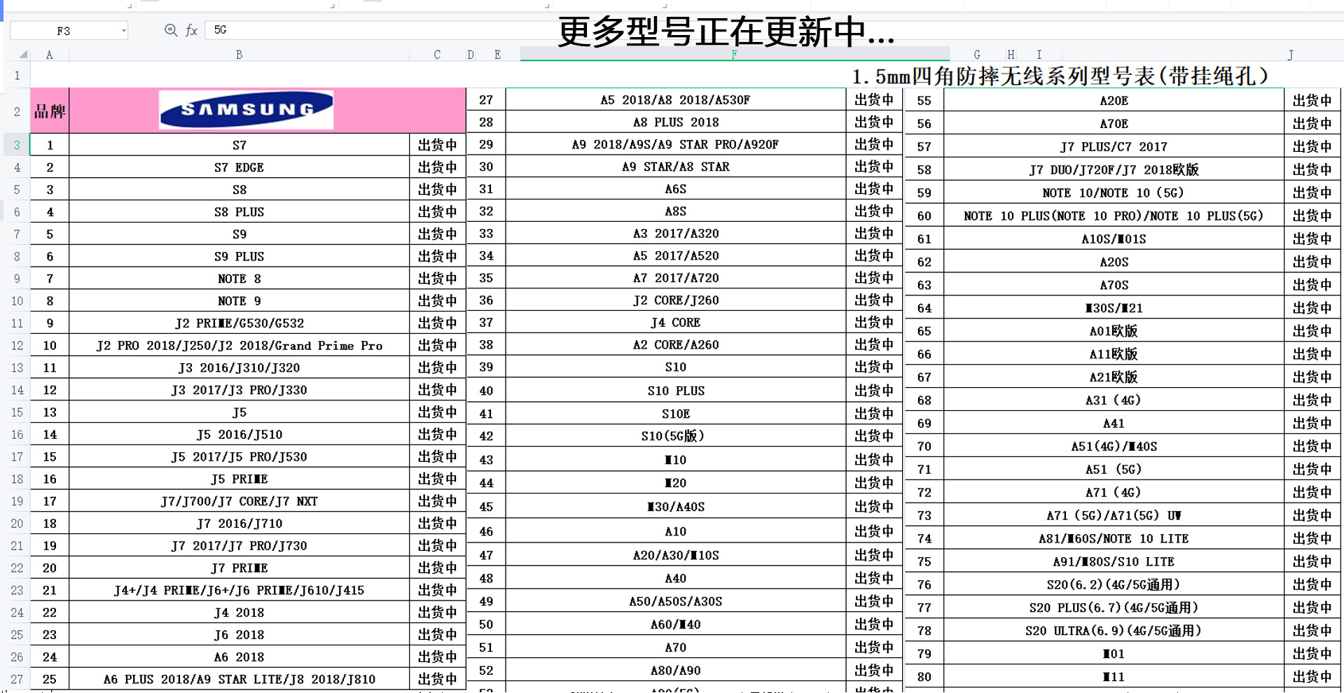The width and height of the screenshot is (1344, 693).
Task: Select the S10(5G版) cell
Action: pos(675,436)
